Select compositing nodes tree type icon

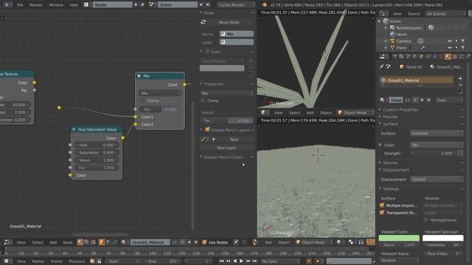coord(87,242)
